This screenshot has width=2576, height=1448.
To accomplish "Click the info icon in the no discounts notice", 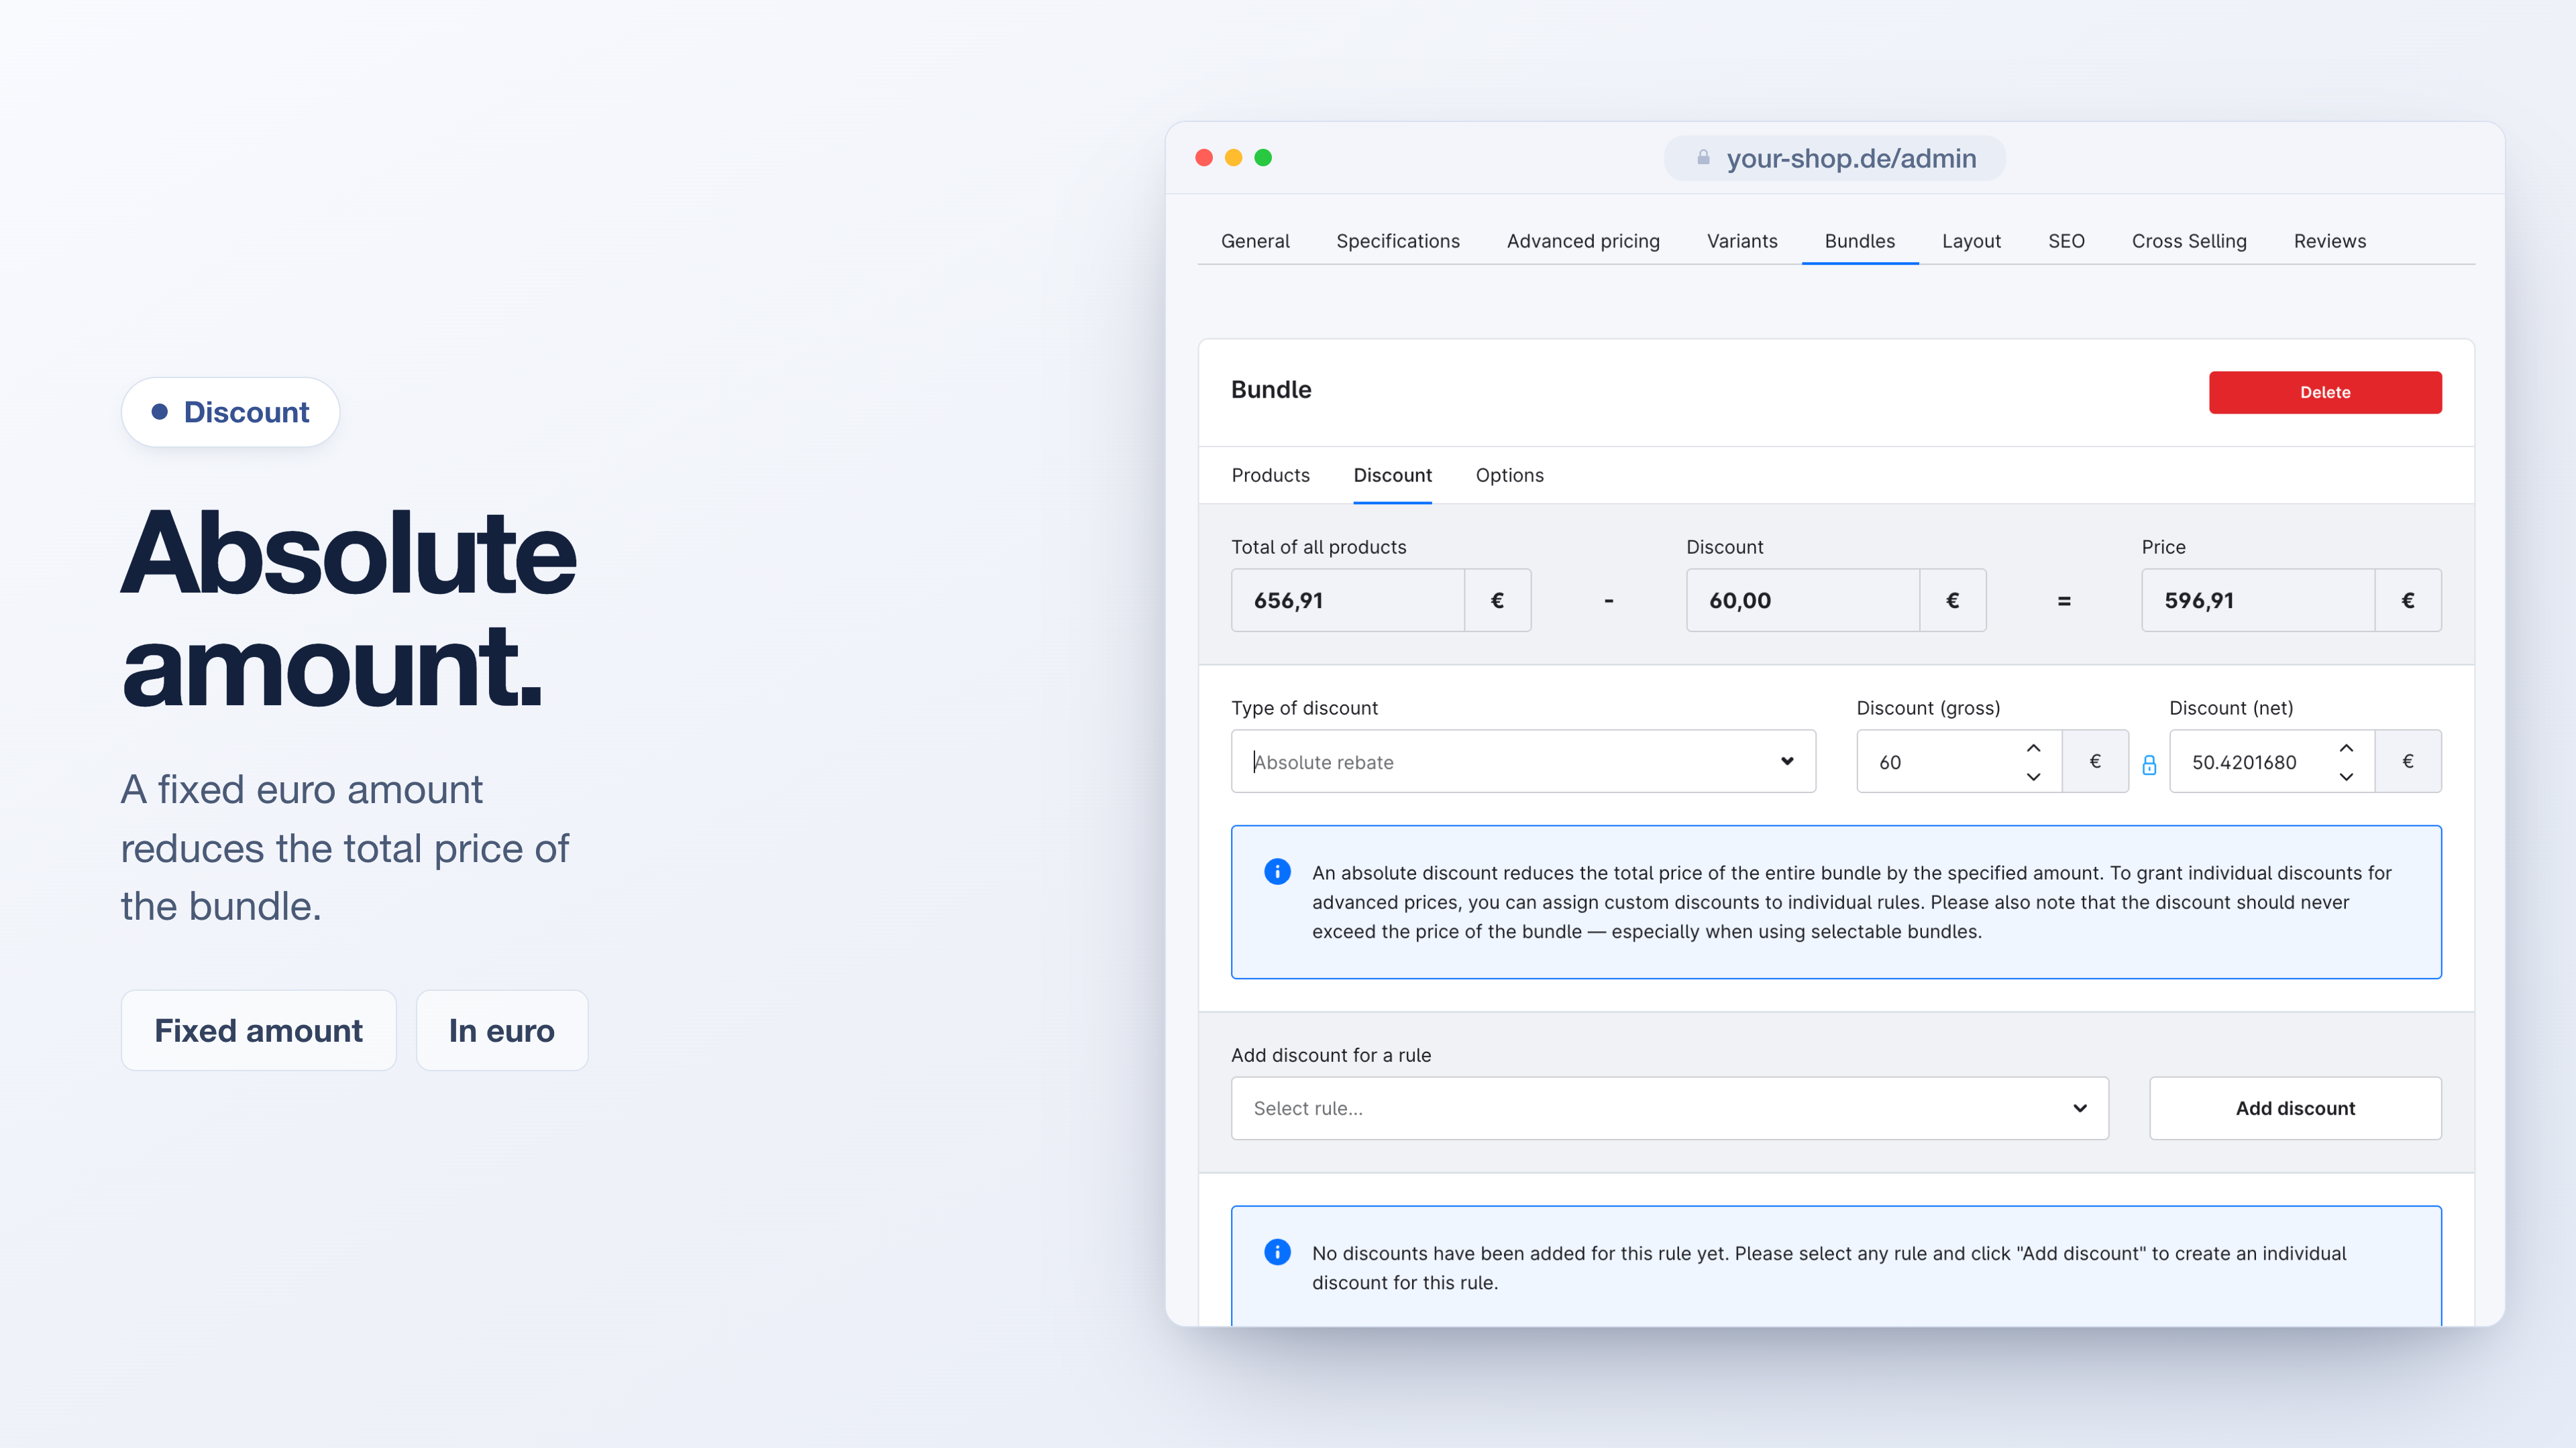I will [1277, 1252].
